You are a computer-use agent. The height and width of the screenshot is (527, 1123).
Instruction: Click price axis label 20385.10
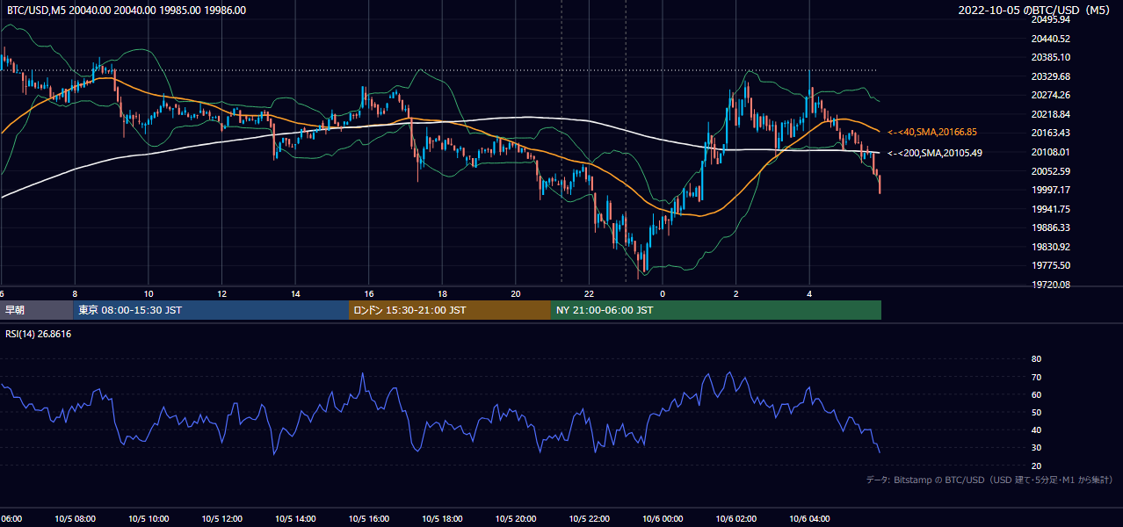pos(1051,57)
